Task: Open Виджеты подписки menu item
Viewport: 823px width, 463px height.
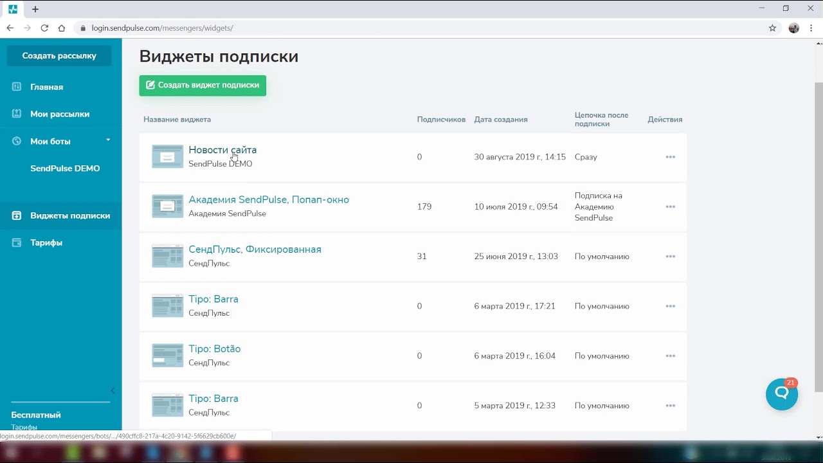Action: click(70, 215)
